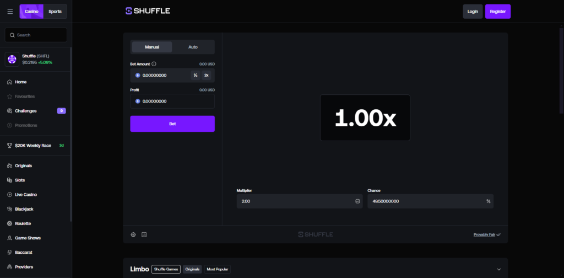The width and height of the screenshot is (564, 278).
Task: Click the Home house icon
Action: pyautogui.click(x=10, y=82)
